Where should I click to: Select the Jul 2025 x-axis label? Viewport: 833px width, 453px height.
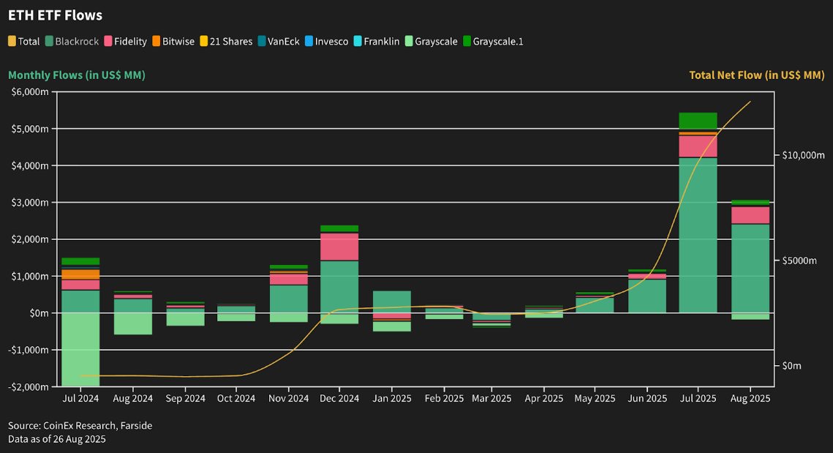coord(698,398)
